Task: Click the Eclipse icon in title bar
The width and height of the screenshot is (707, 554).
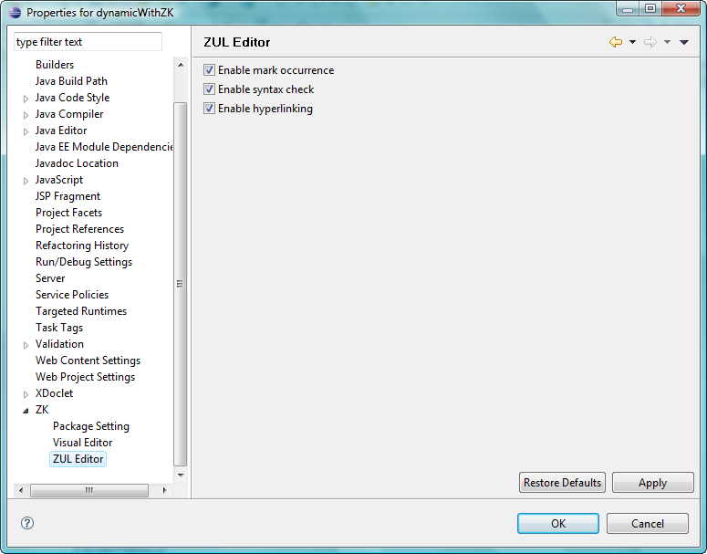Action: point(15,12)
